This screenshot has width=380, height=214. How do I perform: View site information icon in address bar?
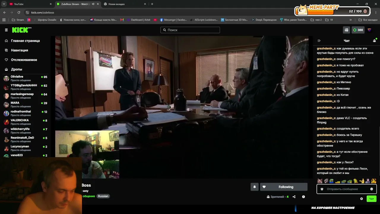tap(27, 12)
